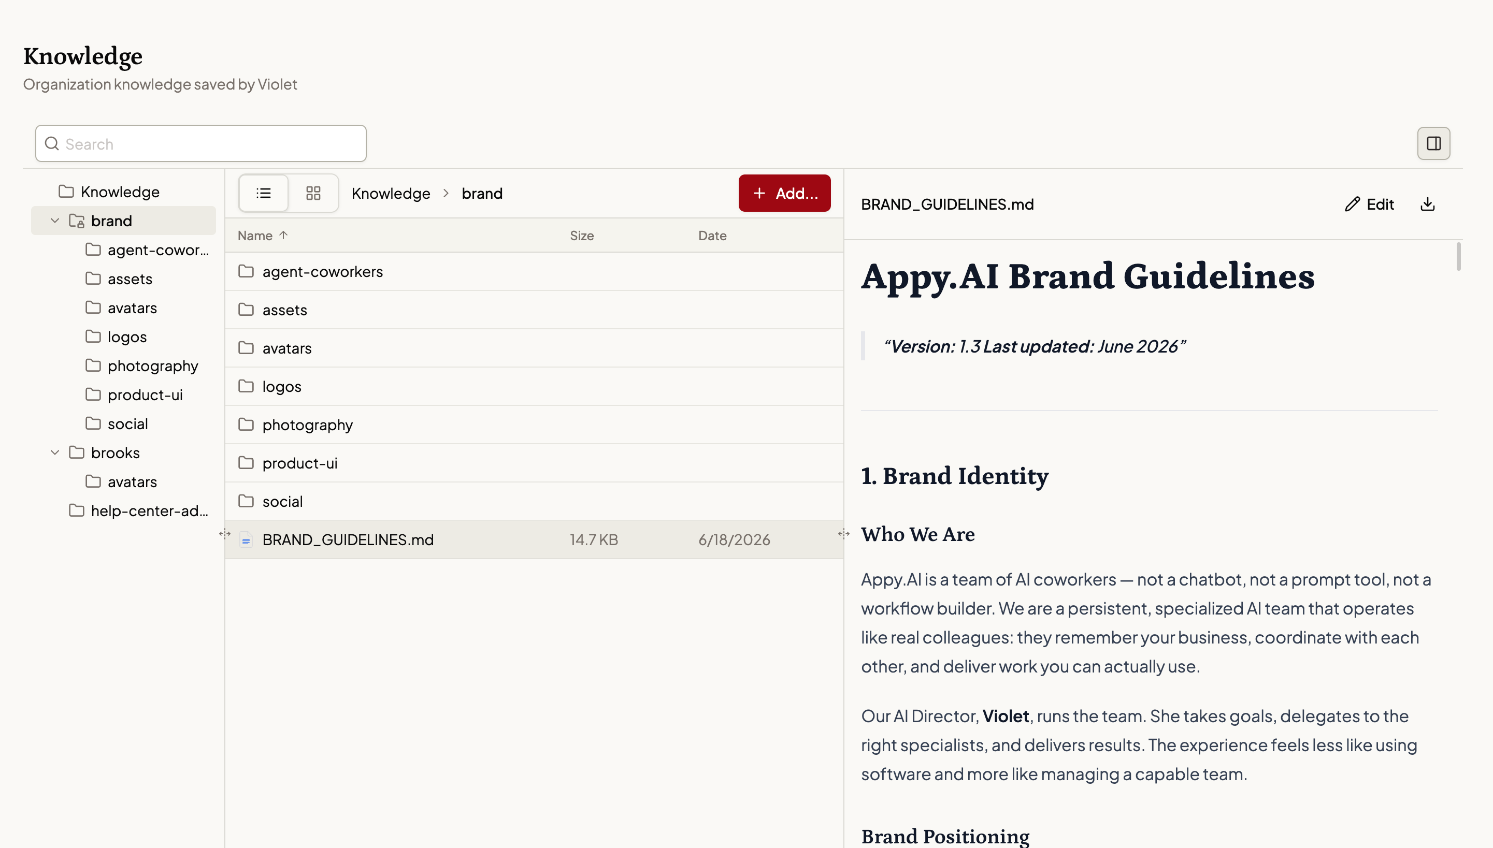Open product-ui folder in sidebar tree
The width and height of the screenshot is (1493, 848).
123,395
